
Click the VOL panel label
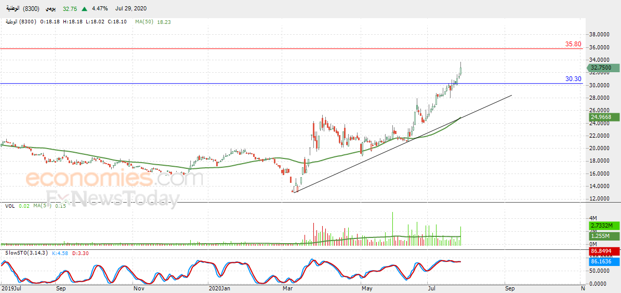(x=10, y=206)
